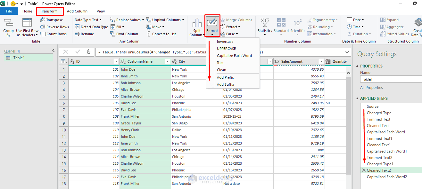Click Convert to List
This screenshot has height=189, width=422.
(161, 34)
